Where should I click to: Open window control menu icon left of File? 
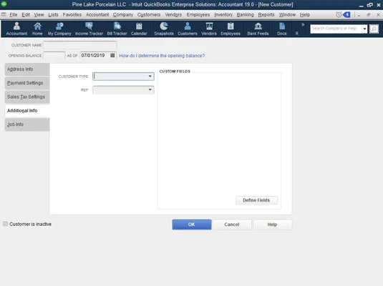tap(4, 14)
